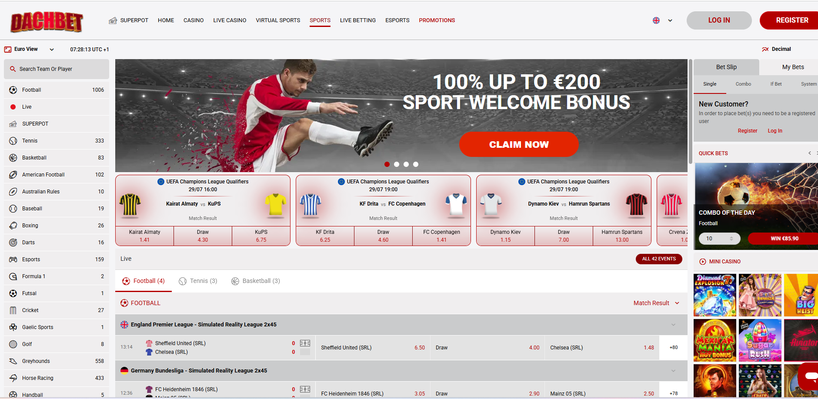Click the Boxing glove sidebar icon
The height and width of the screenshot is (399, 818).
coord(13,226)
